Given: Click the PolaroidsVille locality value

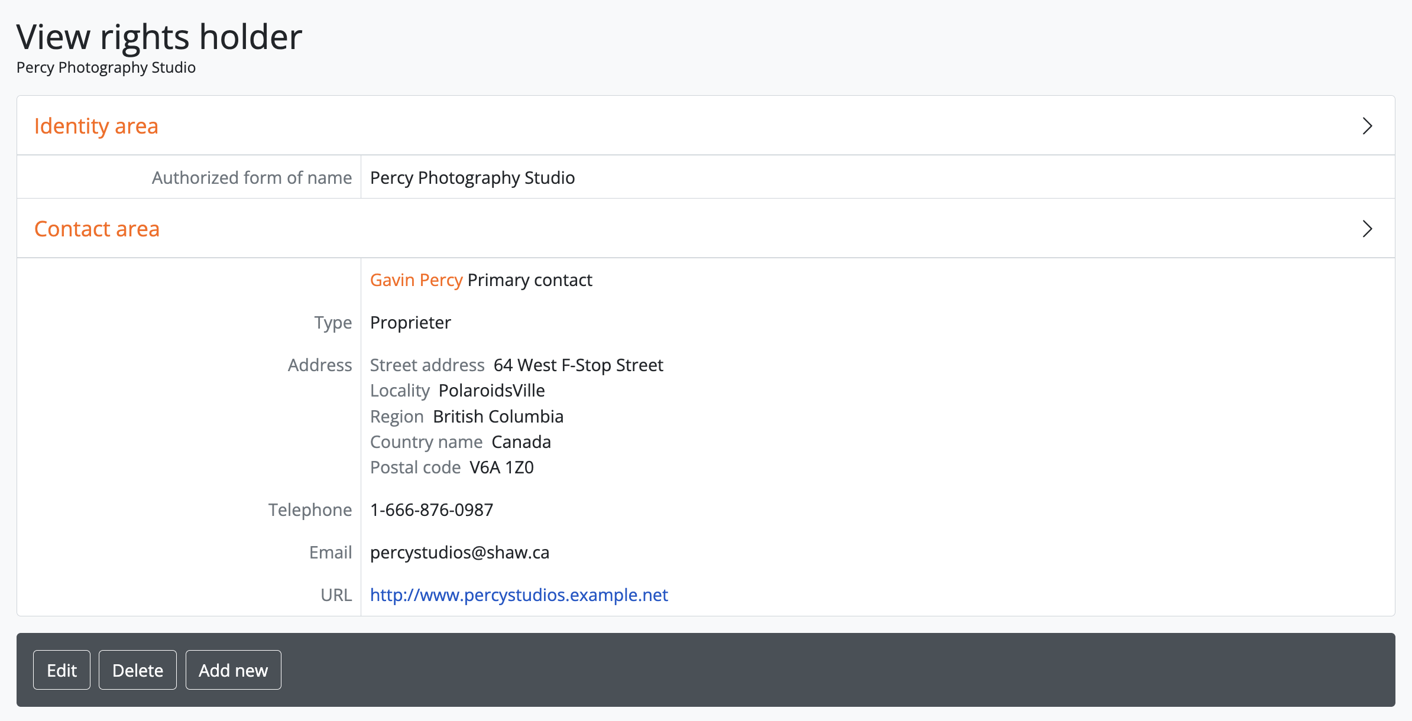Looking at the screenshot, I should [491, 391].
